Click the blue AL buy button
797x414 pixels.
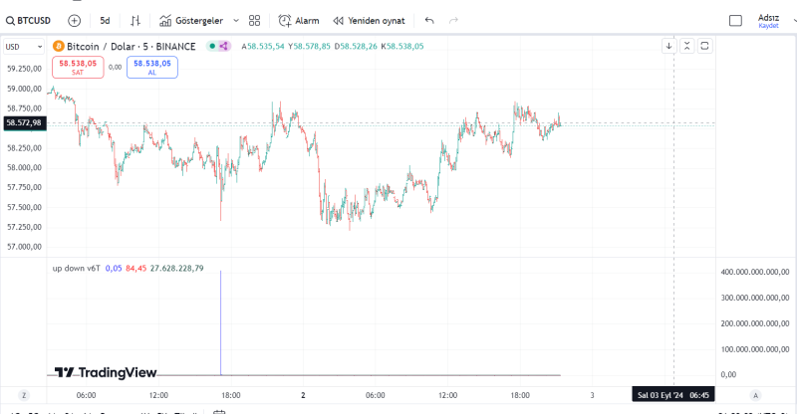click(x=151, y=67)
